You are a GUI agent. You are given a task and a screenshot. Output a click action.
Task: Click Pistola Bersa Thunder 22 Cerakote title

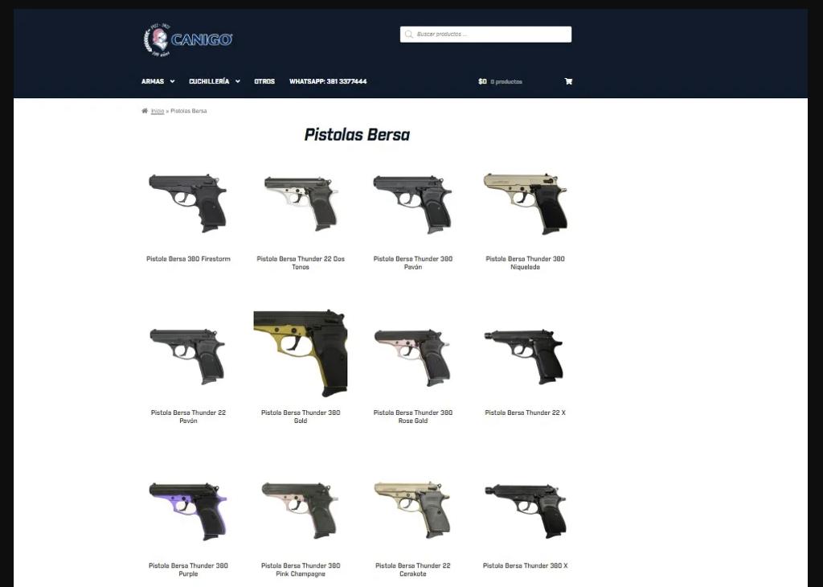click(x=412, y=569)
